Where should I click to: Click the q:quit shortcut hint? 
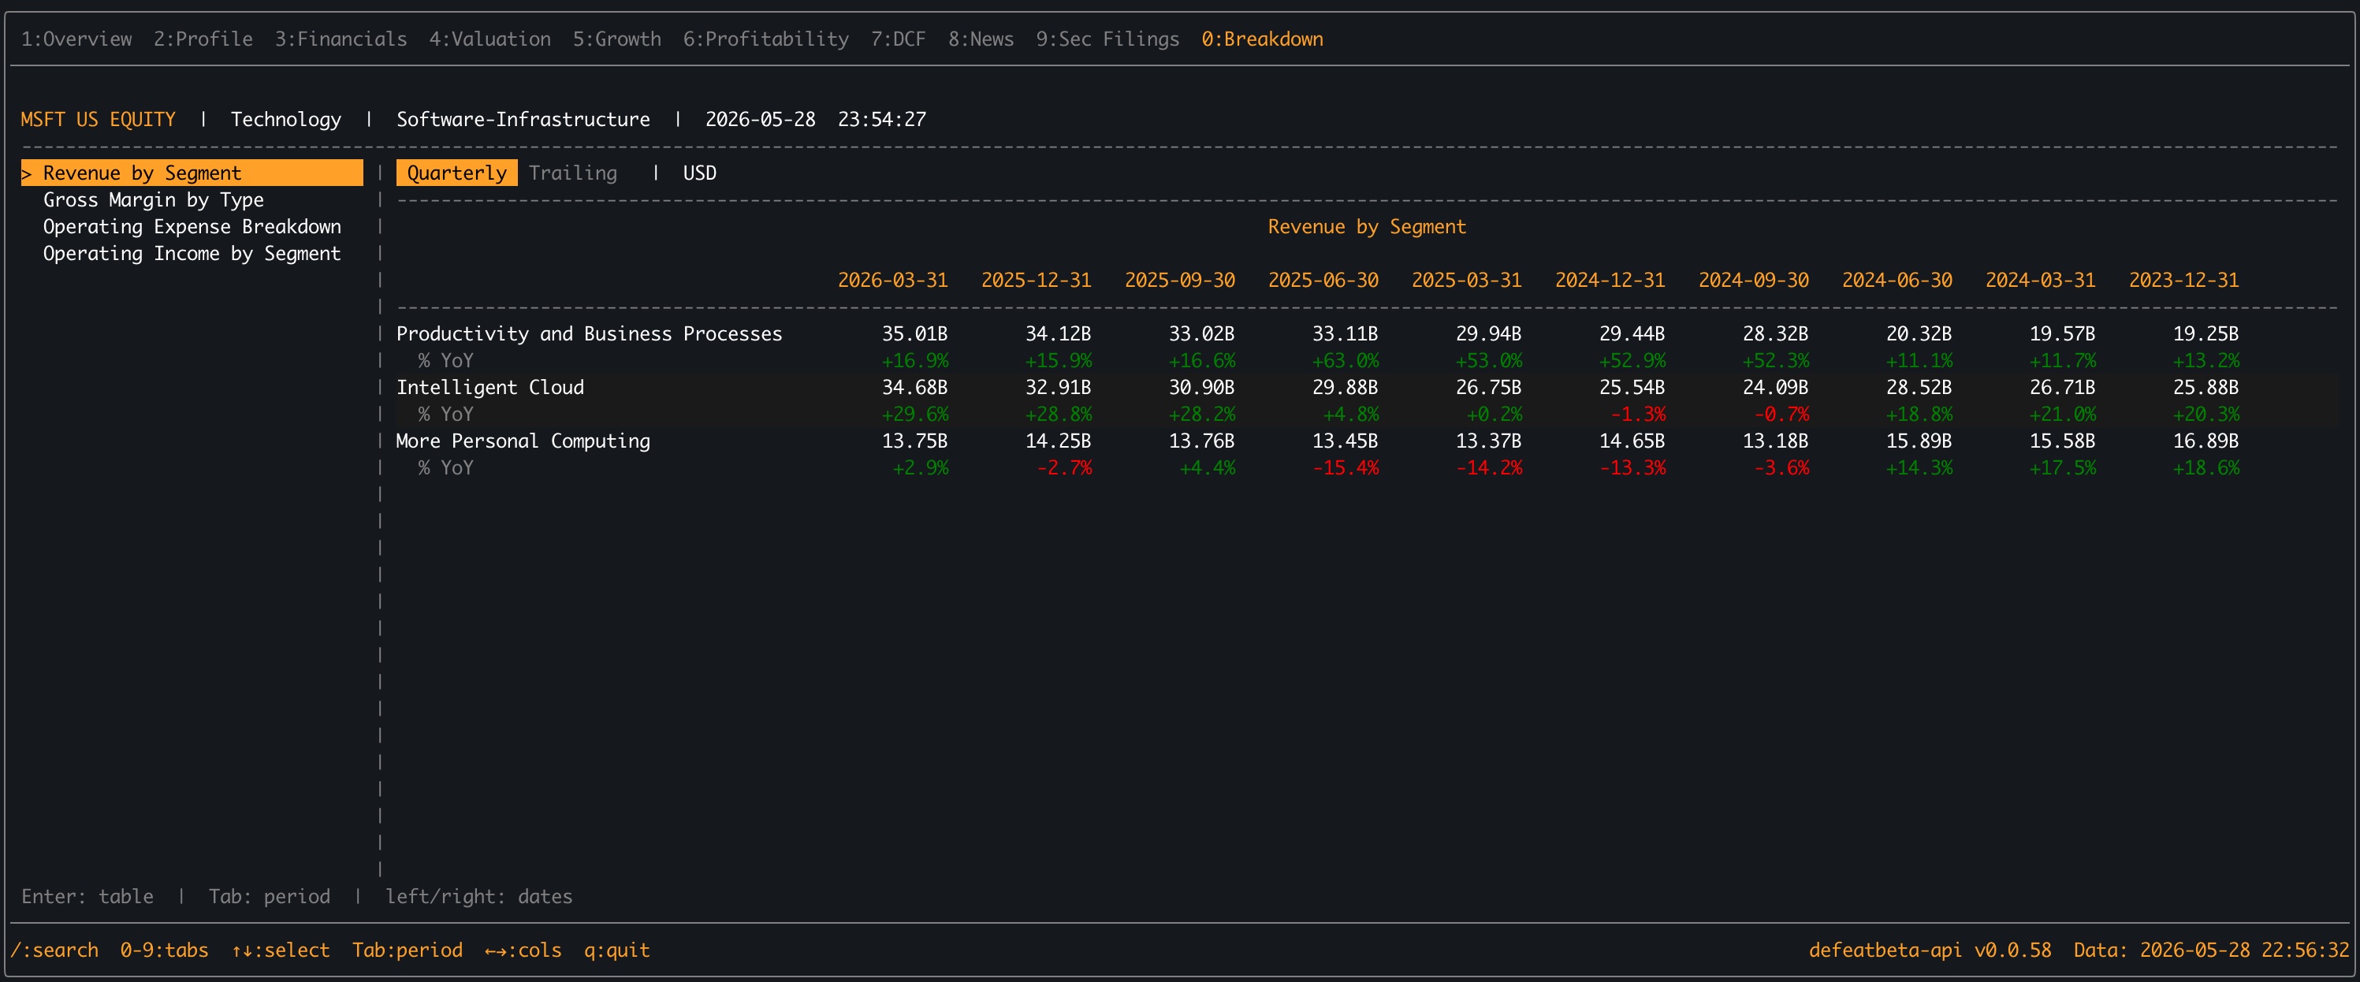coord(616,950)
